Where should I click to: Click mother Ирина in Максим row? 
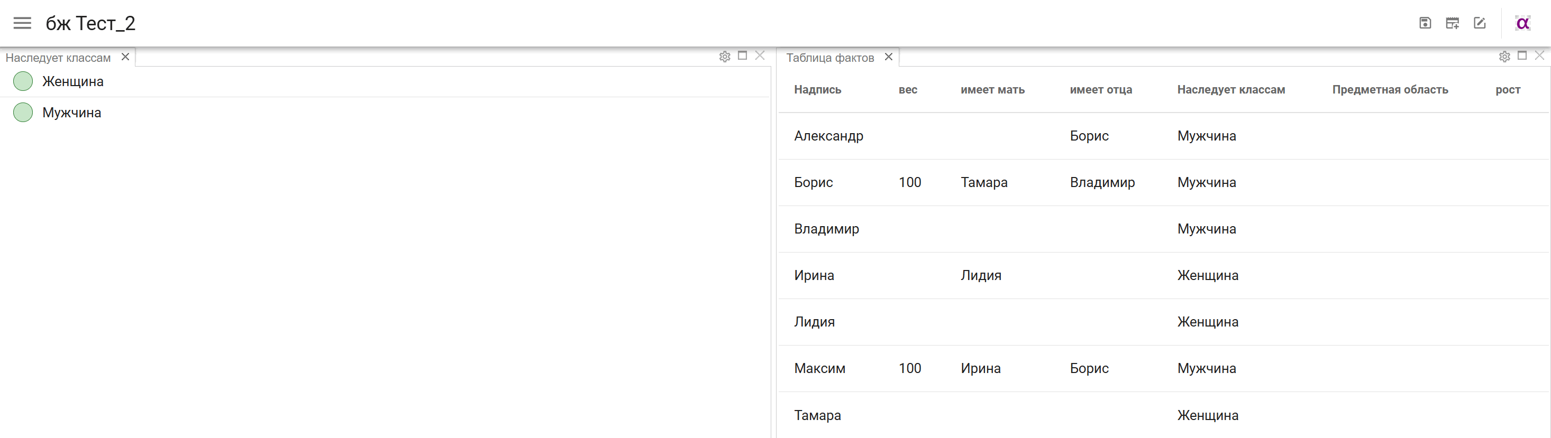[981, 368]
